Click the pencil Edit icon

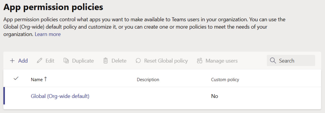(x=40, y=61)
